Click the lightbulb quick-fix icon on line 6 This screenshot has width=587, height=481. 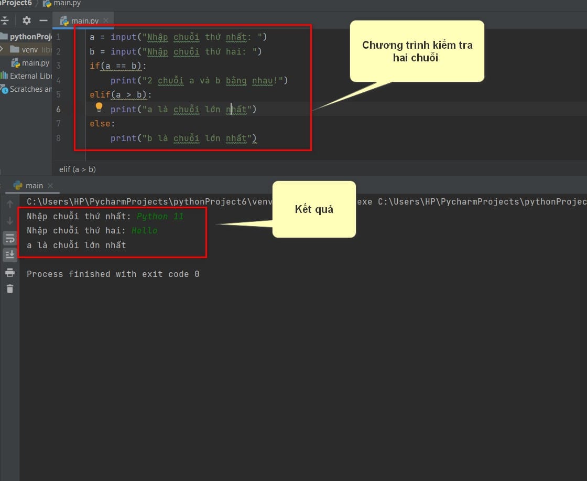(x=99, y=108)
